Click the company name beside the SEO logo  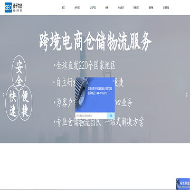[x=17, y=7]
